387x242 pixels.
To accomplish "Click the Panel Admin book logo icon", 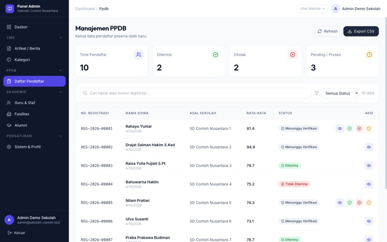I will (10, 9).
